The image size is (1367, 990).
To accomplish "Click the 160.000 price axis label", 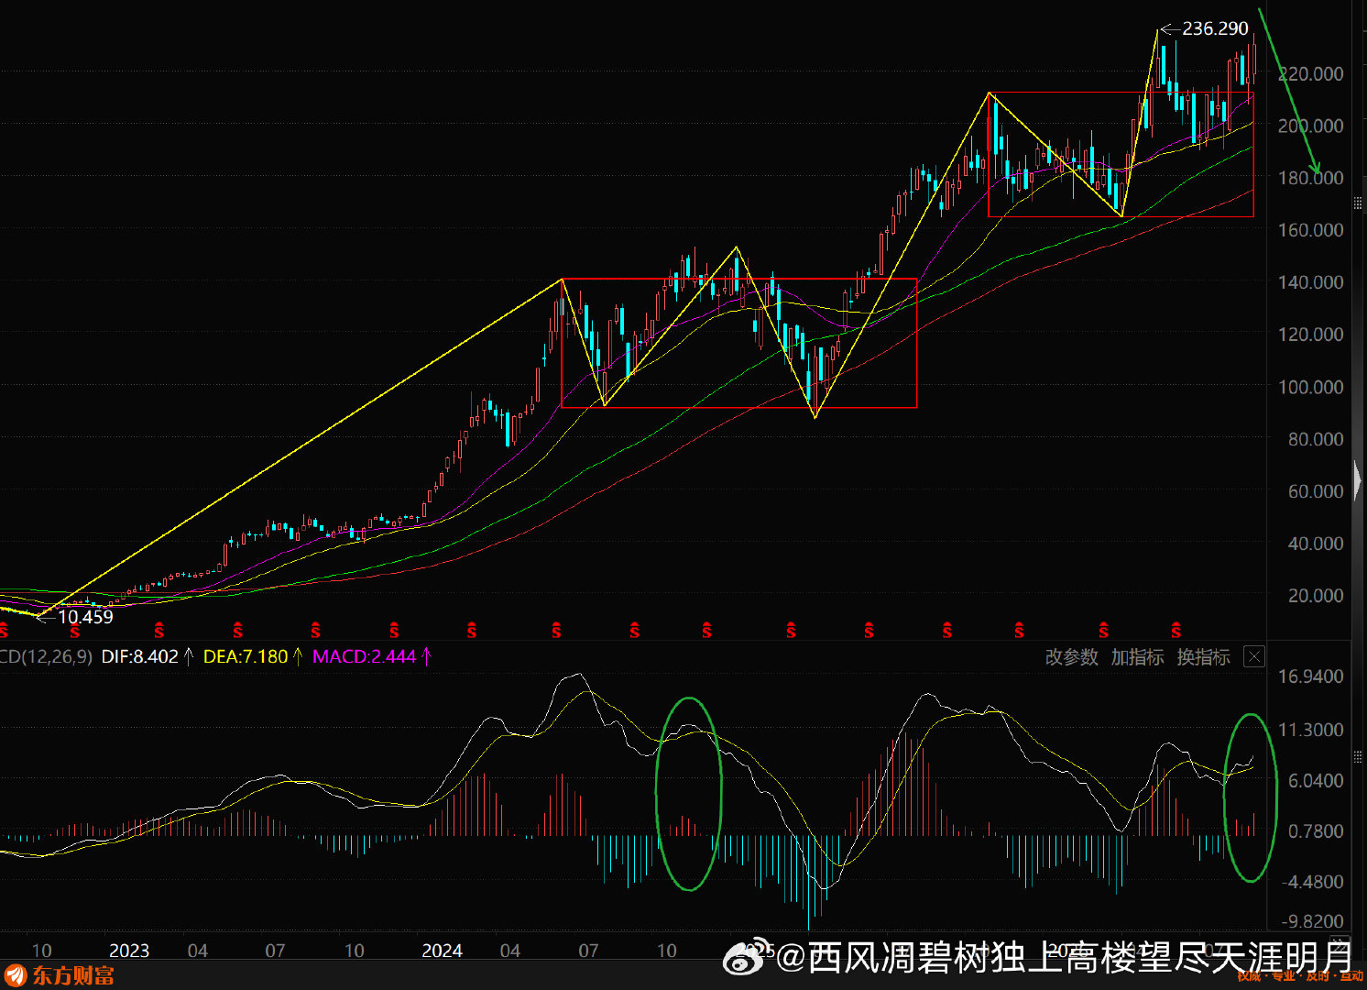I will pyautogui.click(x=1311, y=230).
